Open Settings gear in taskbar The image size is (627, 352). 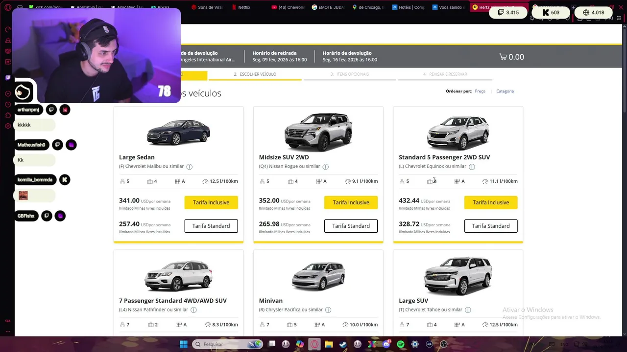[x=415, y=344]
